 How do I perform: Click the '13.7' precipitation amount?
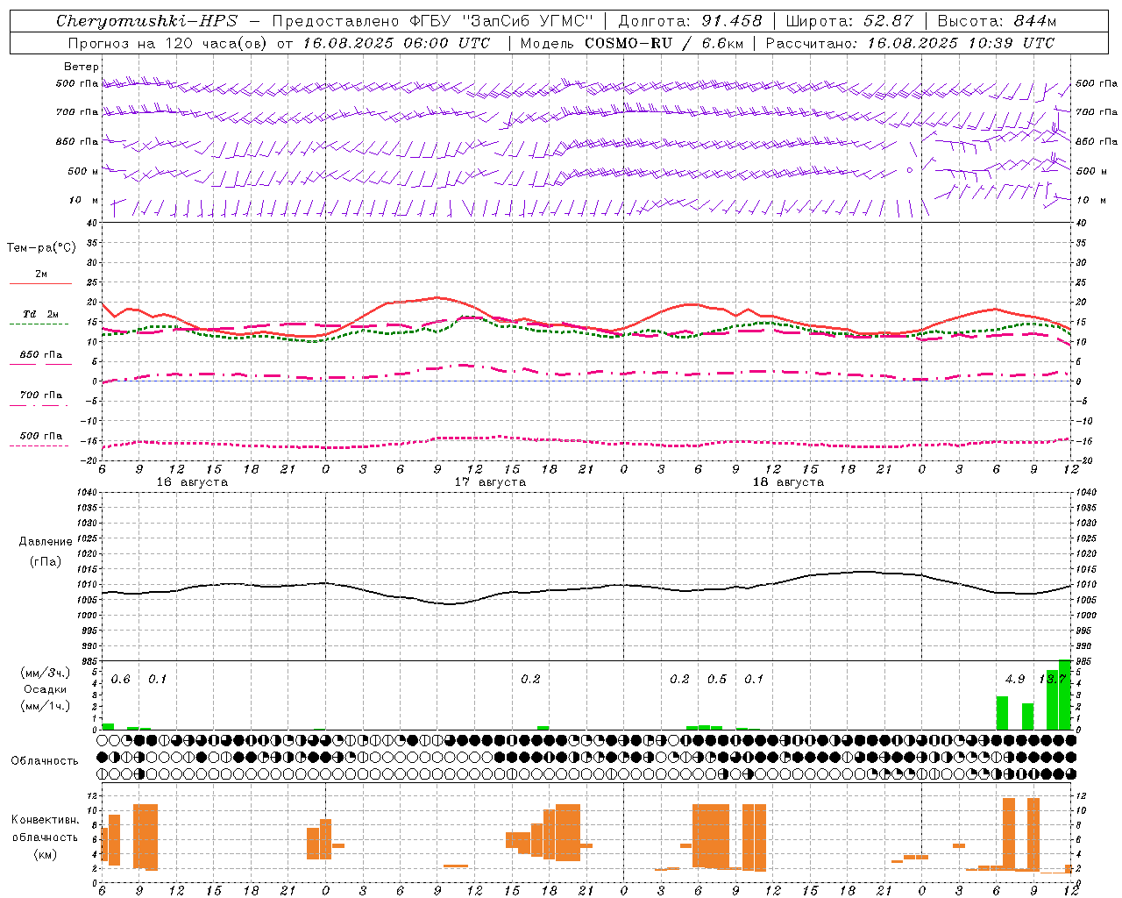1052,679
